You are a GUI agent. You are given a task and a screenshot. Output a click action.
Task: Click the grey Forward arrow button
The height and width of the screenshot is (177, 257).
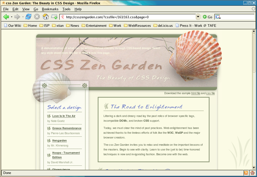[17, 17]
